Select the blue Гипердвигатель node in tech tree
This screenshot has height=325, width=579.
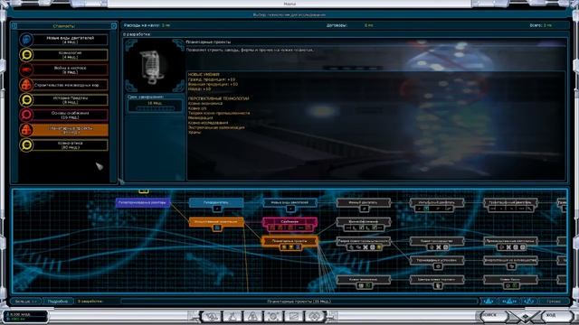coord(216,202)
